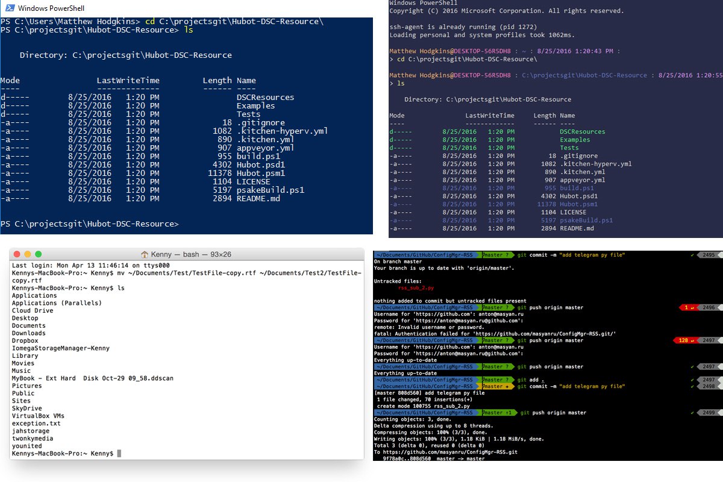Close the Kenny bash window with red button

click(x=17, y=254)
